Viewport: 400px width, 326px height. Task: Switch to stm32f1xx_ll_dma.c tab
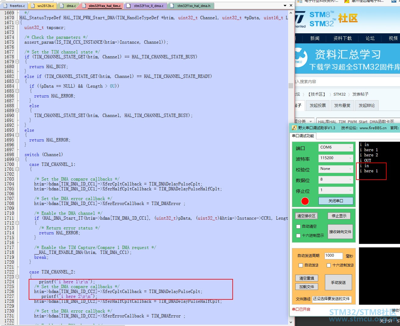145,6
